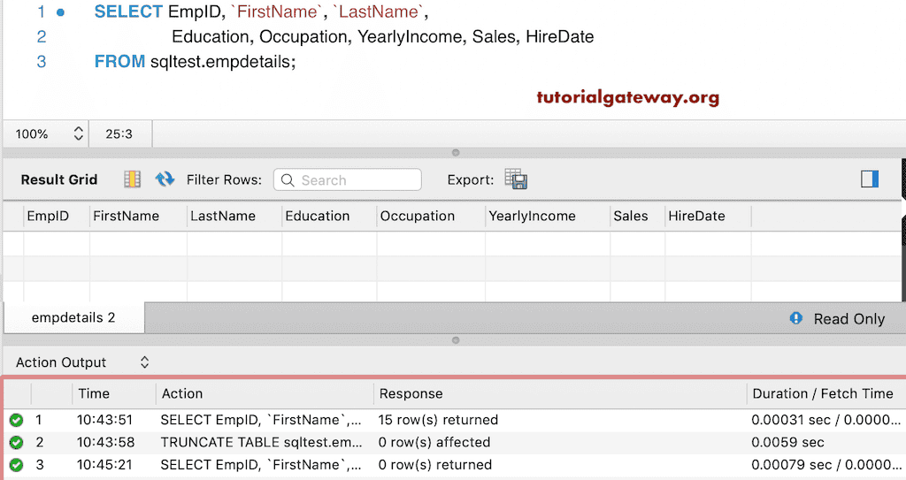Viewport: 906px width, 480px height.
Task: Toggle wrap cell content icon in Result Grid
Action: 133,179
